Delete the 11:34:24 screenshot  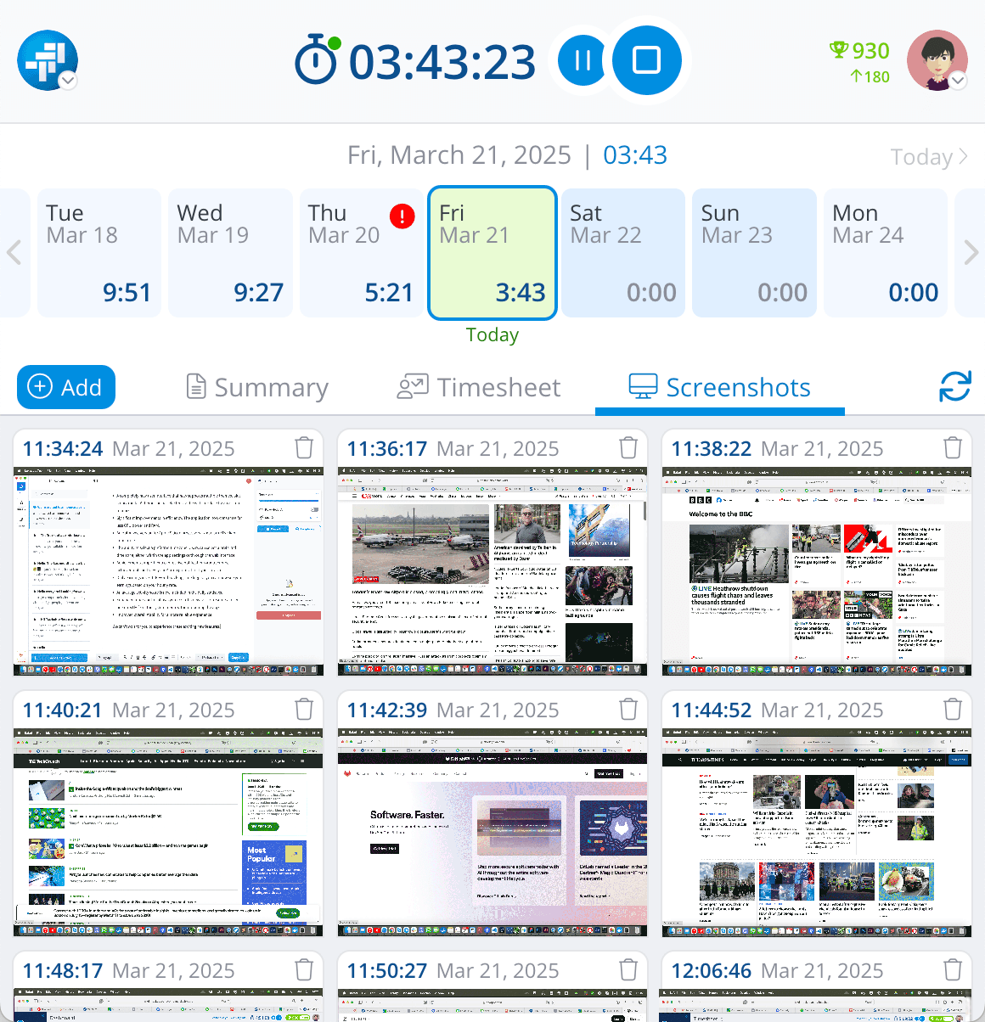pos(303,447)
